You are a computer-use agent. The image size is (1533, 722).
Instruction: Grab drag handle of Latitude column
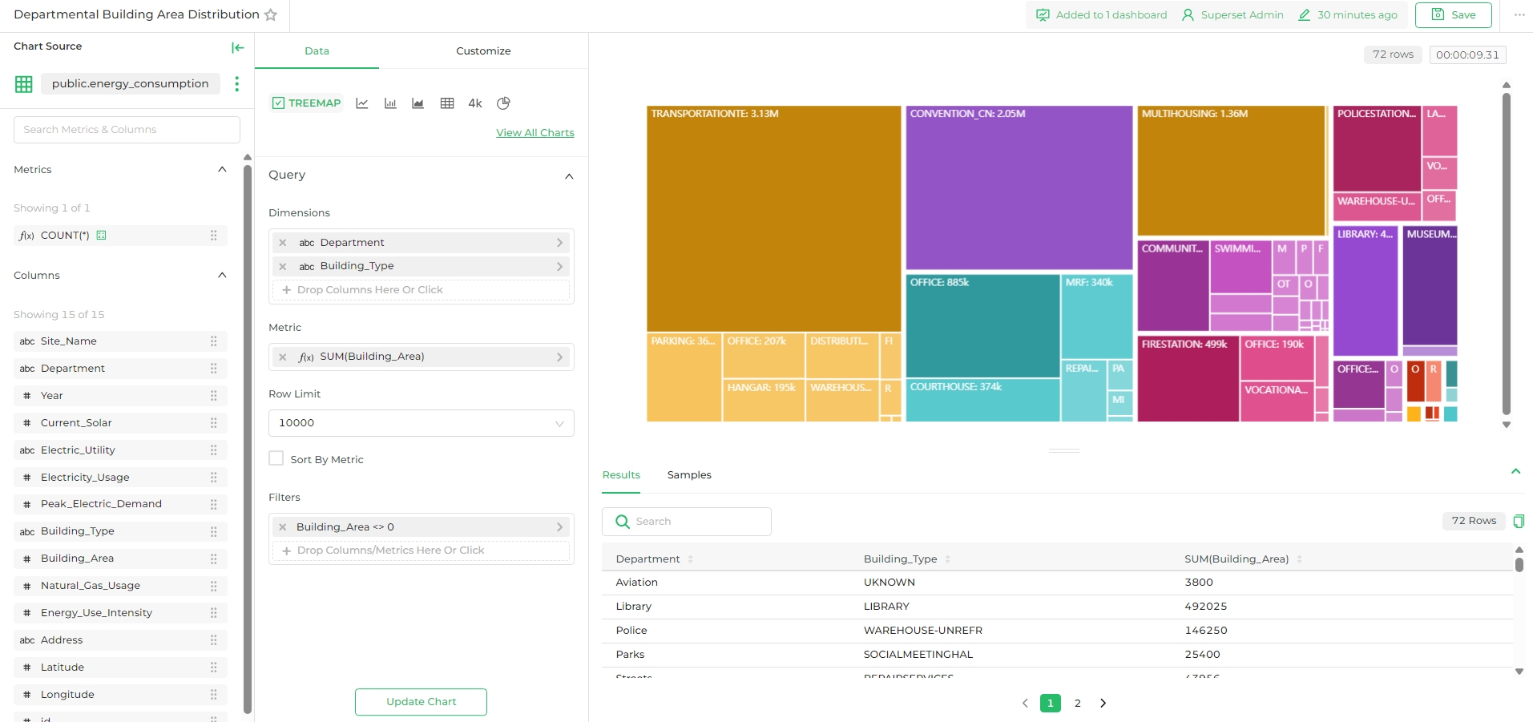click(x=214, y=668)
